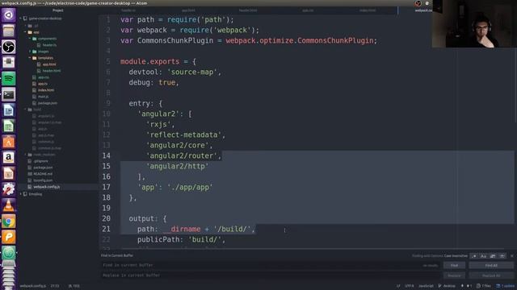517x290 pixels.
Task: Open .gitignore in tree view
Action: point(41,161)
